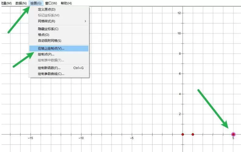Choose 绘制点(P)... from the menu
This screenshot has height=152, width=241.
[59, 54]
